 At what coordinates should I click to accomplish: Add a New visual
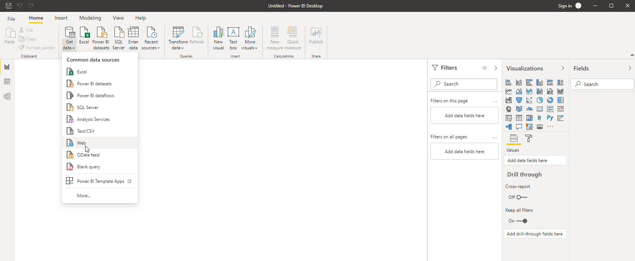219,38
